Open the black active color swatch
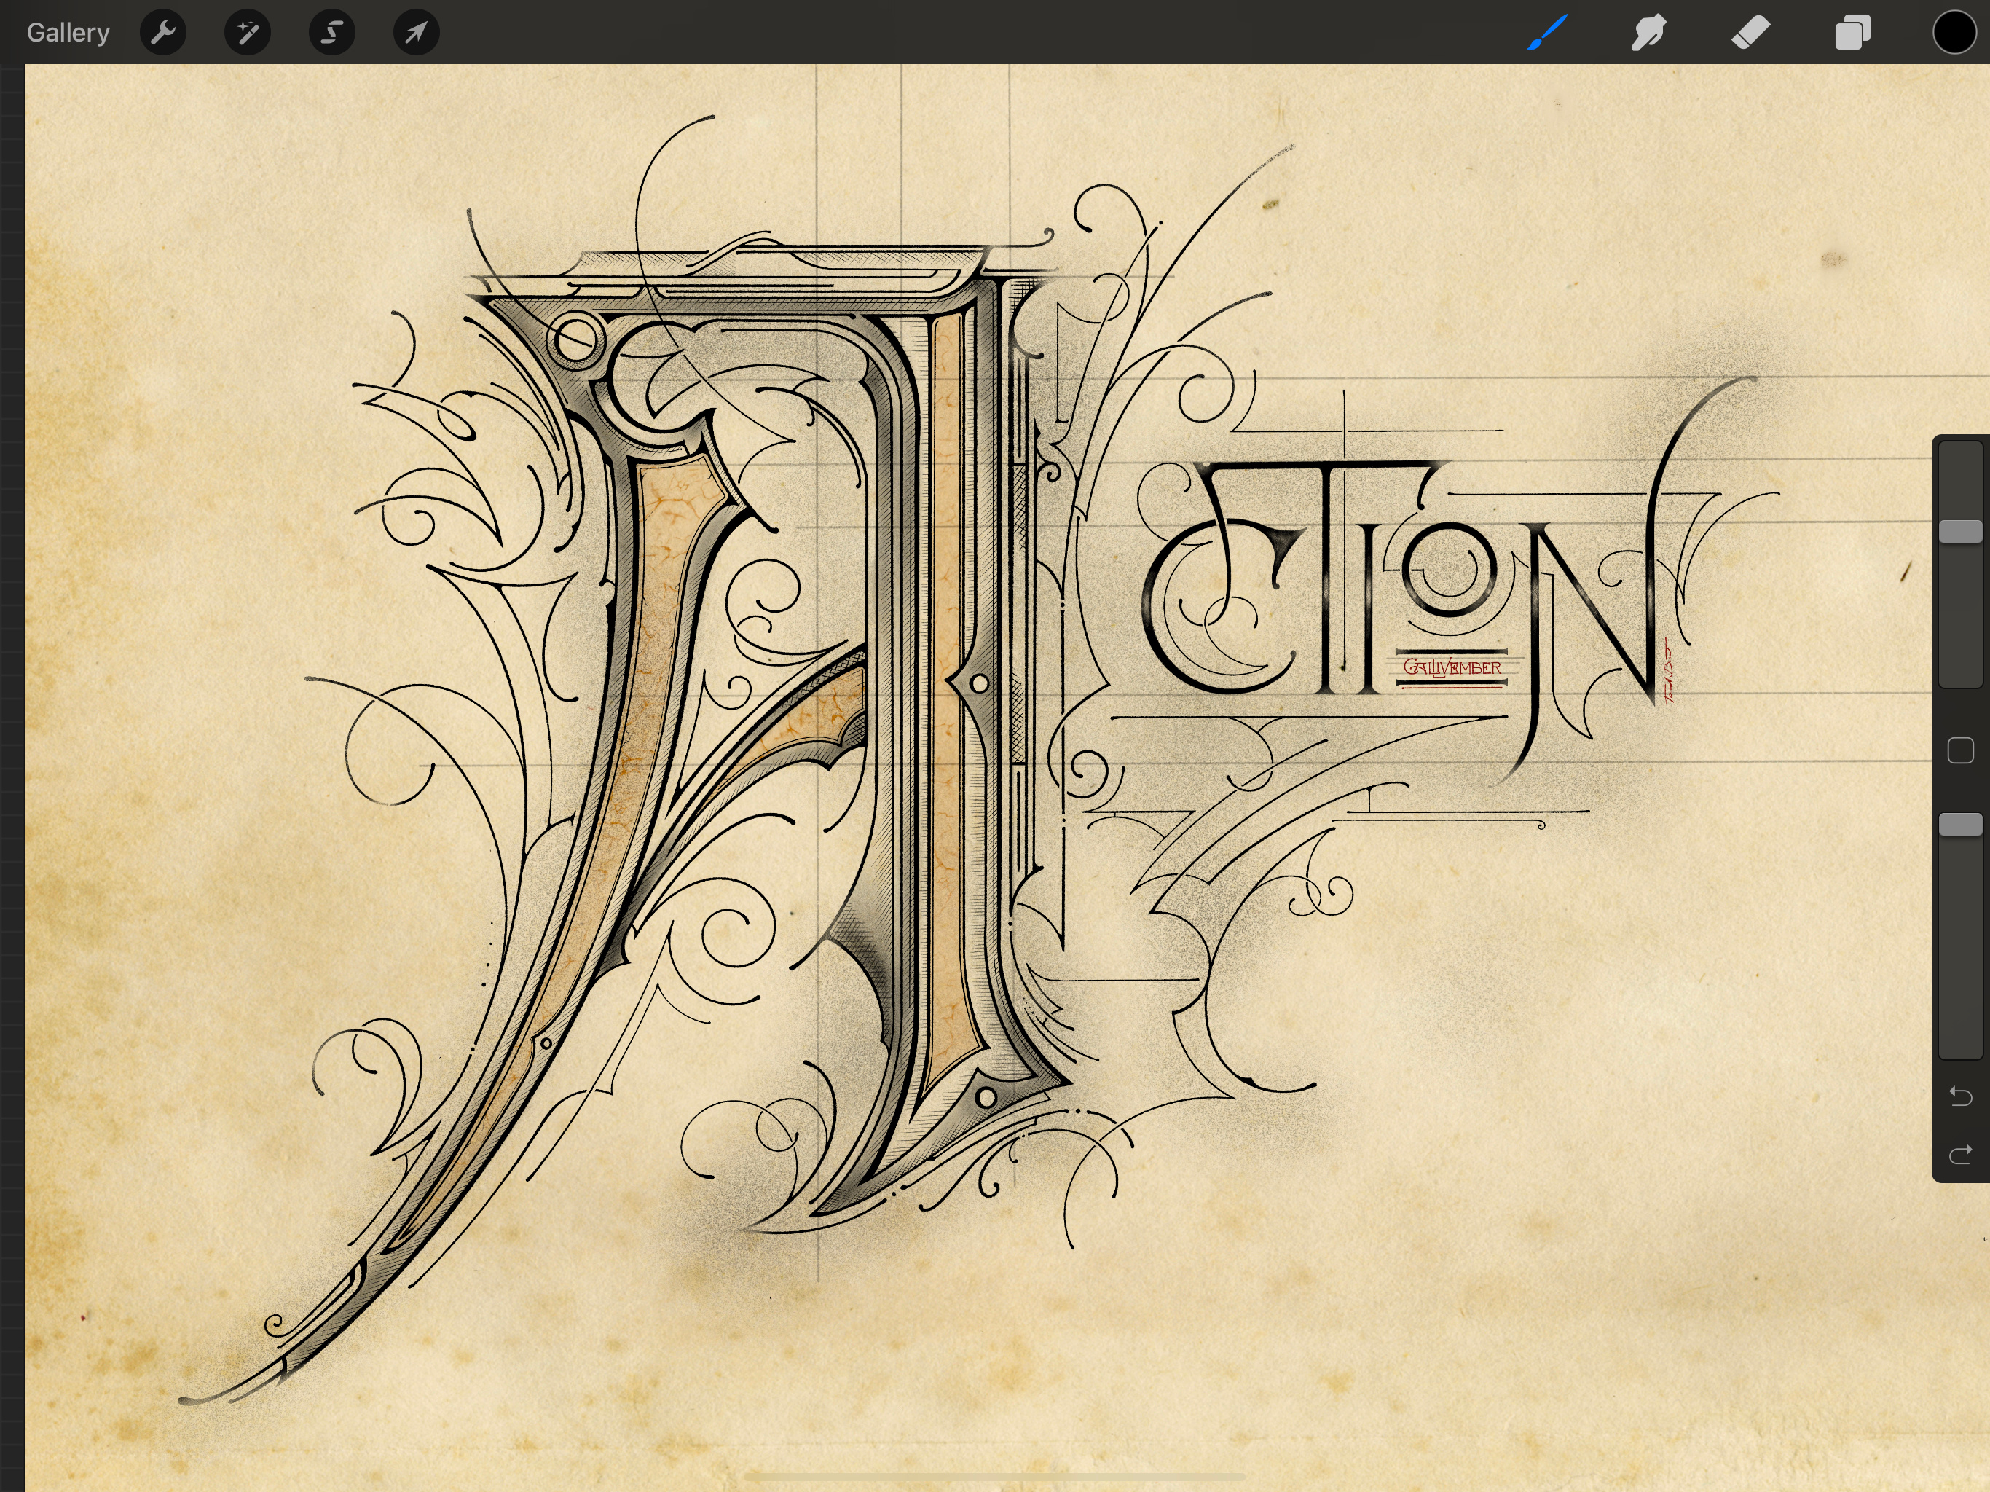Viewport: 1990px width, 1492px height. (x=1954, y=34)
